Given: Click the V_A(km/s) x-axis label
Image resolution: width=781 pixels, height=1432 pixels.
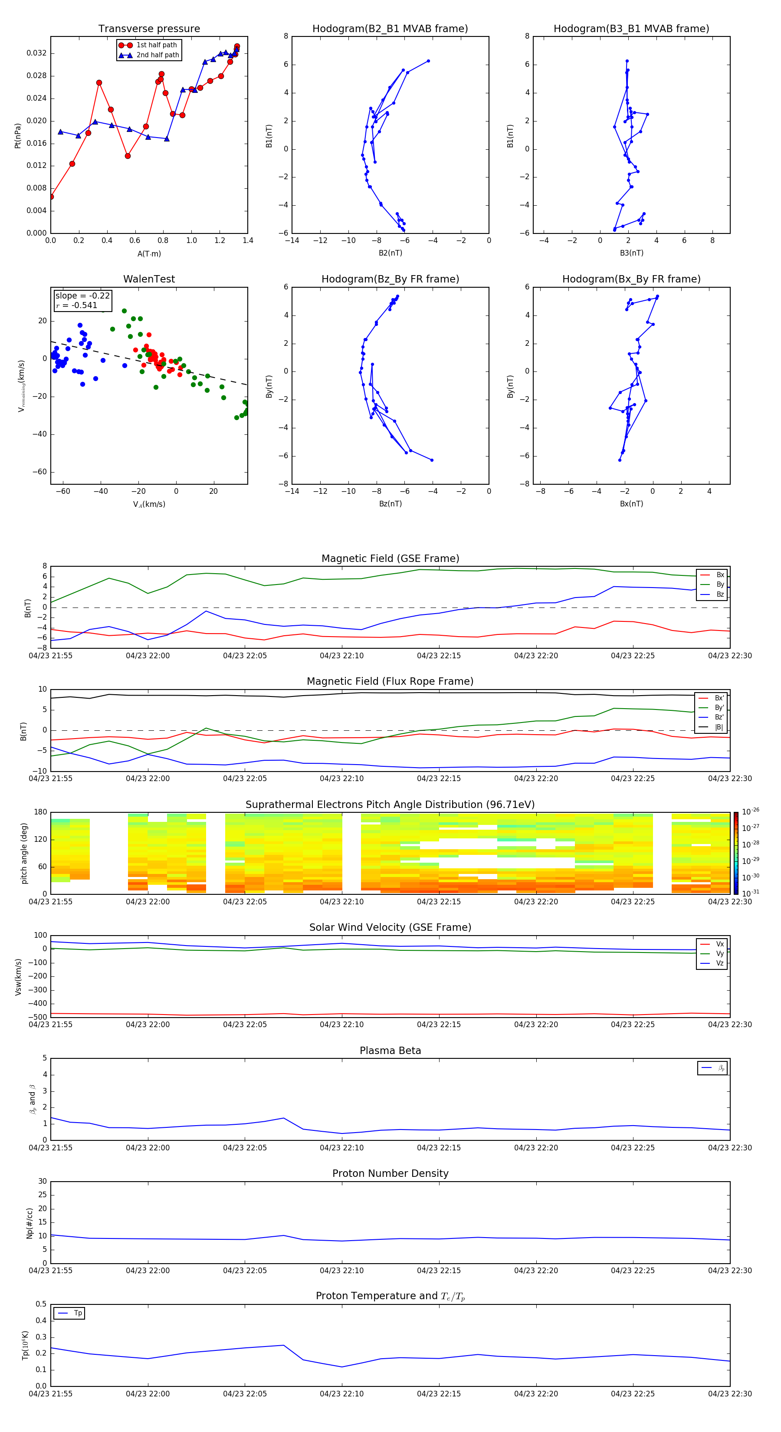Looking at the screenshot, I should 149,504.
